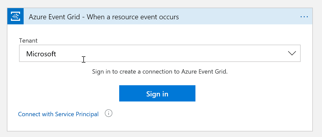
Task: Show more options via three dots button
Action: pyautogui.click(x=304, y=17)
